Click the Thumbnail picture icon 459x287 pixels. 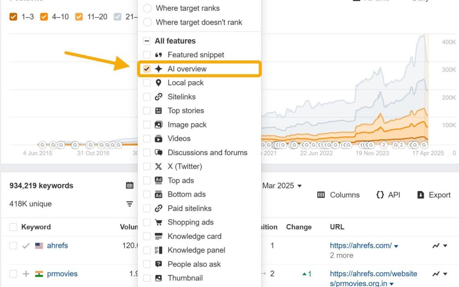coord(159,278)
